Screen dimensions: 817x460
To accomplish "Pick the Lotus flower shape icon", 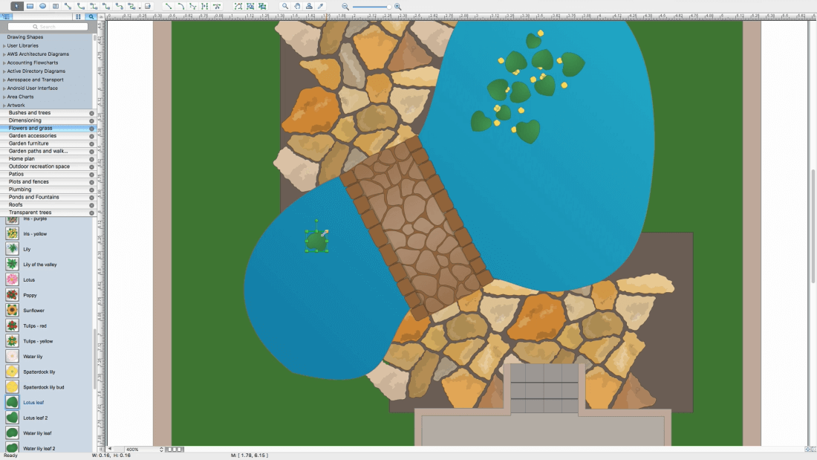I will 12,279.
